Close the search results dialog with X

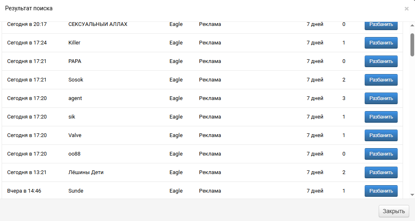(x=406, y=9)
